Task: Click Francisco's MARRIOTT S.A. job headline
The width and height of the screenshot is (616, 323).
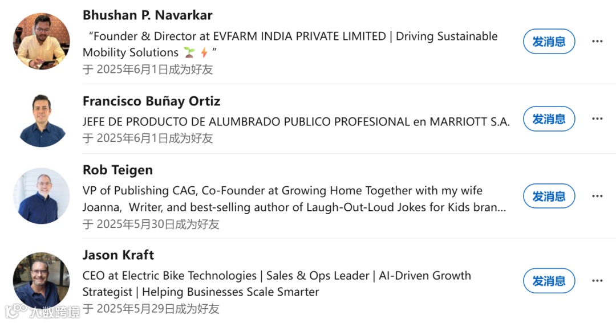Action: [295, 121]
